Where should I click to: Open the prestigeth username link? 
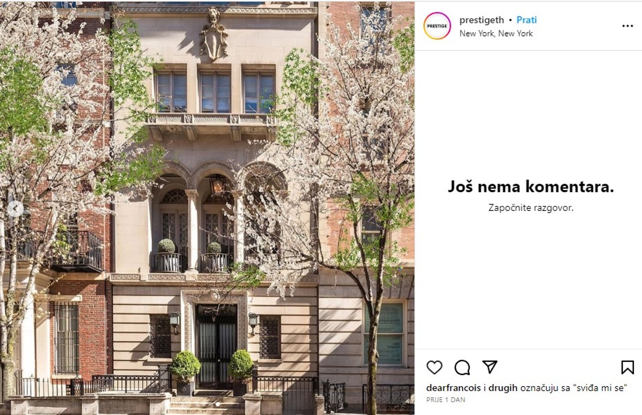tap(481, 20)
